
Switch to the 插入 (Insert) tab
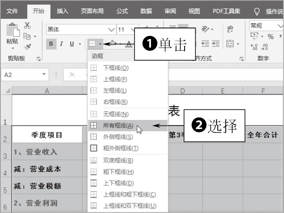point(62,11)
